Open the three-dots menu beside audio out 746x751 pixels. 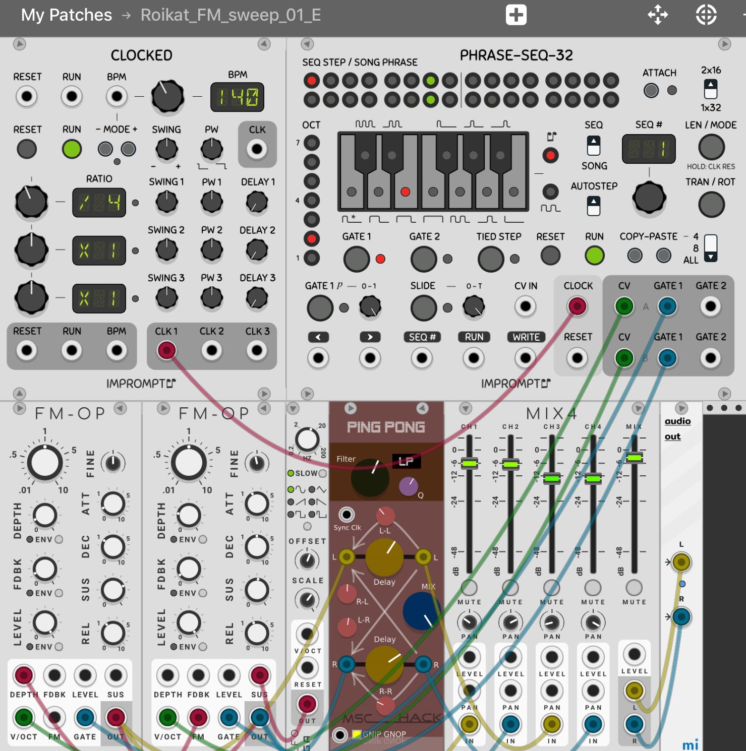pos(724,408)
